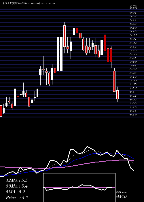Screen dimensions: 144x202
Task: Click the 5.41 price axis label
Action: (133, 65)
